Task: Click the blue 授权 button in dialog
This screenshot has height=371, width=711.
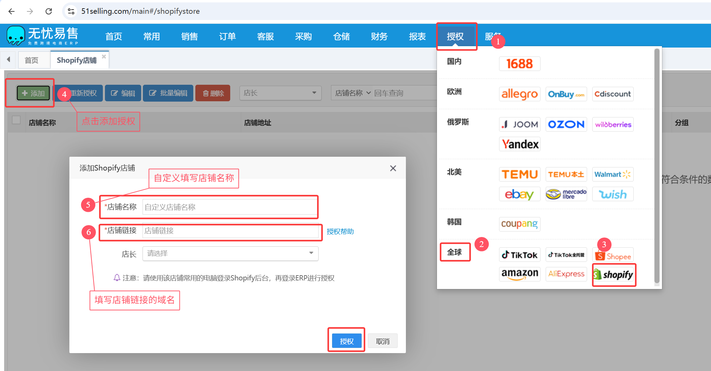Action: click(346, 341)
